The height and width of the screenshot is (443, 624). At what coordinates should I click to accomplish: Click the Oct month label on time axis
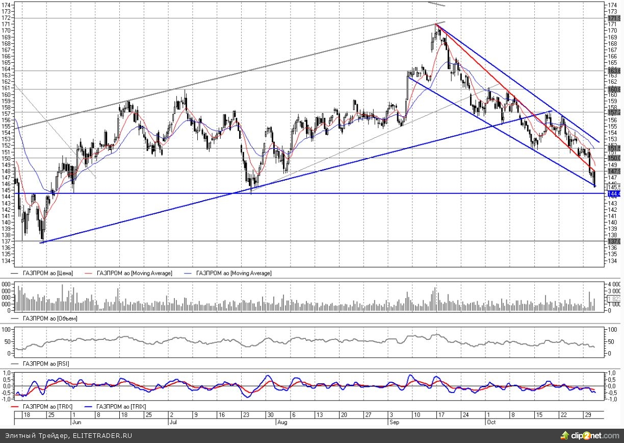(491, 423)
